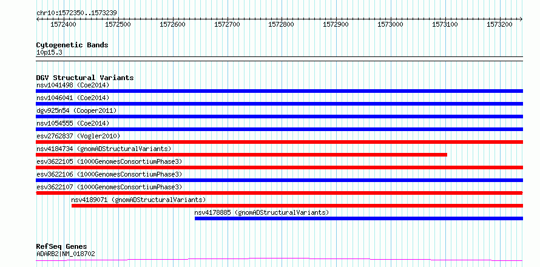Viewport: 540px width, 267px height.
Task: Select the blue nsv1054555 variant bar
Action: 279,129
